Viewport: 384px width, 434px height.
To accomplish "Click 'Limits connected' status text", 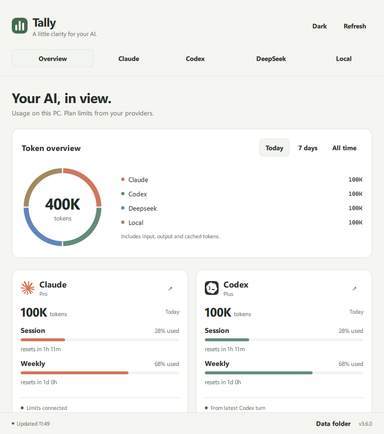I will (47, 408).
